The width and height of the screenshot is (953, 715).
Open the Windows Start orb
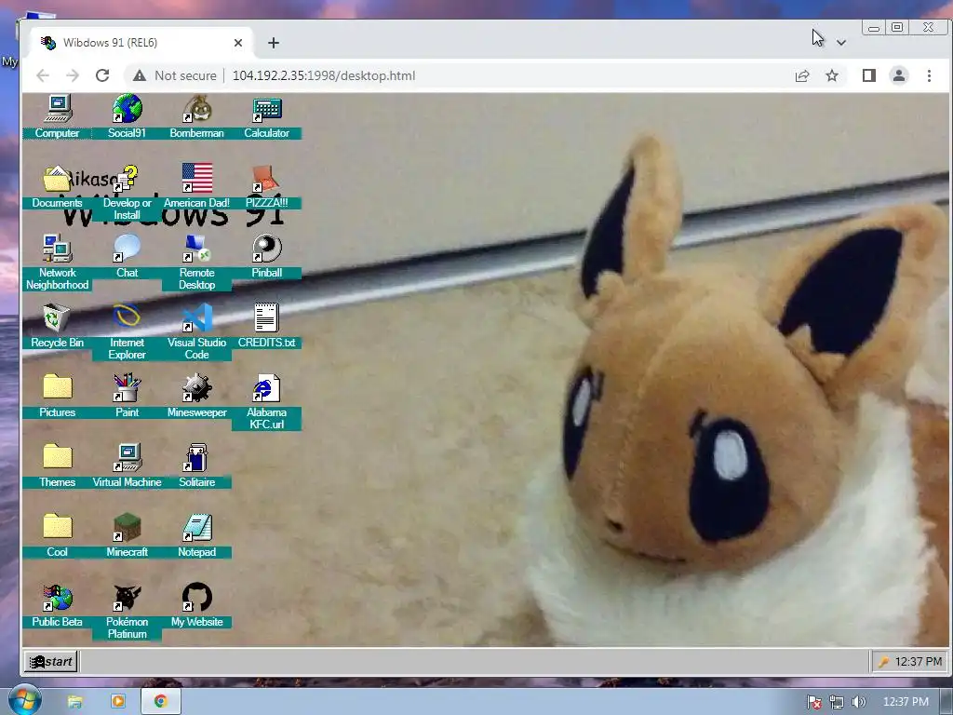click(x=24, y=700)
